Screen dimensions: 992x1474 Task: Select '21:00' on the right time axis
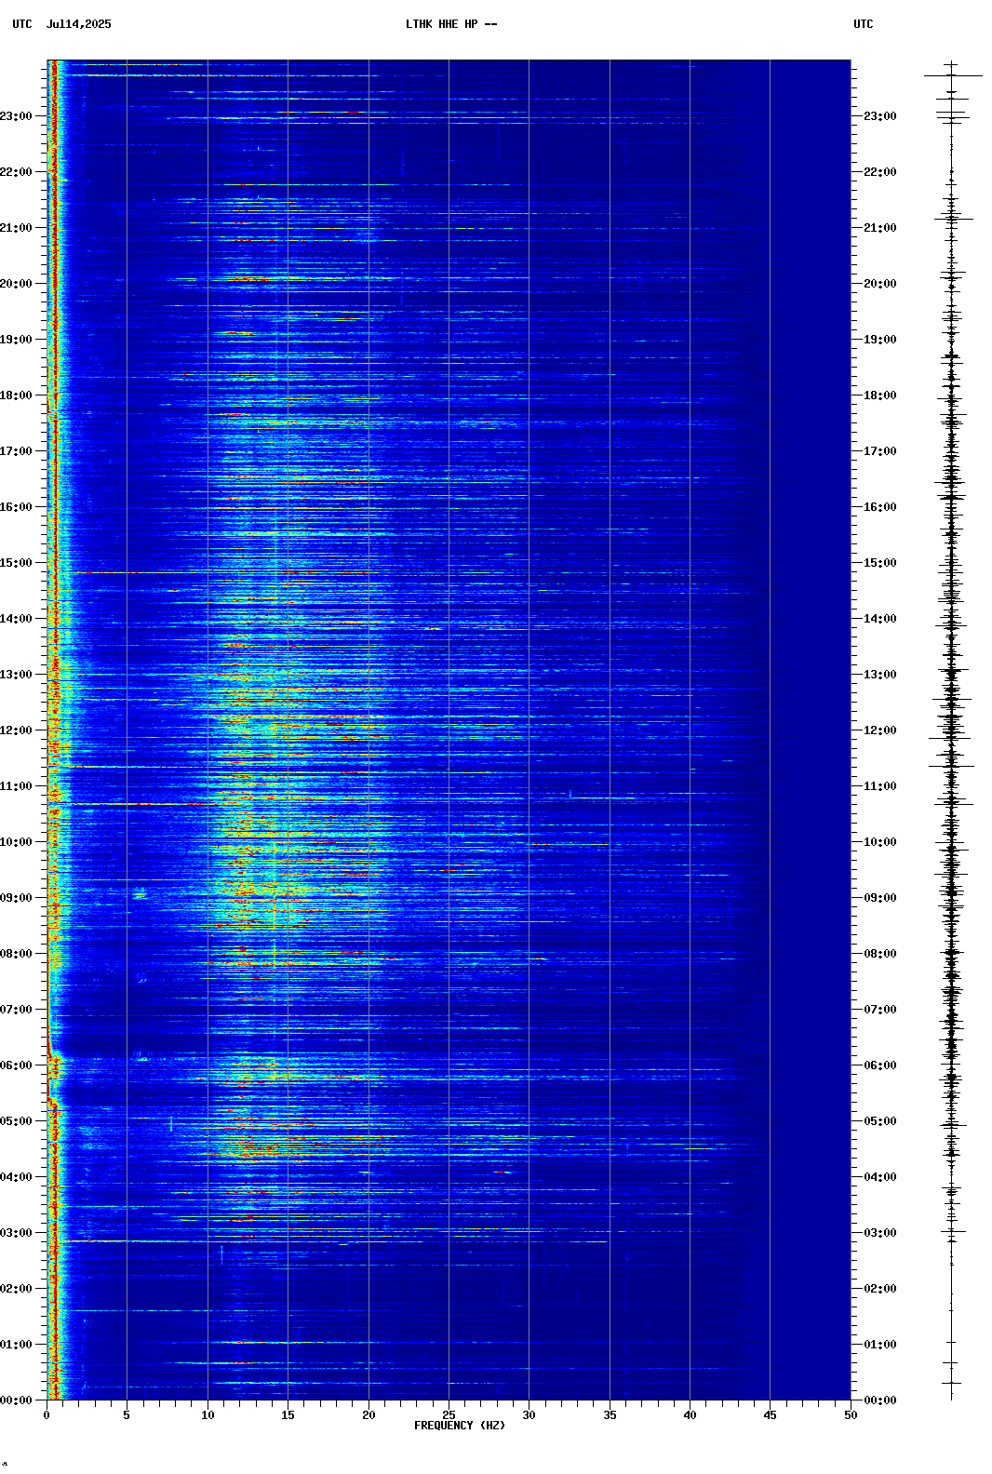point(880,228)
